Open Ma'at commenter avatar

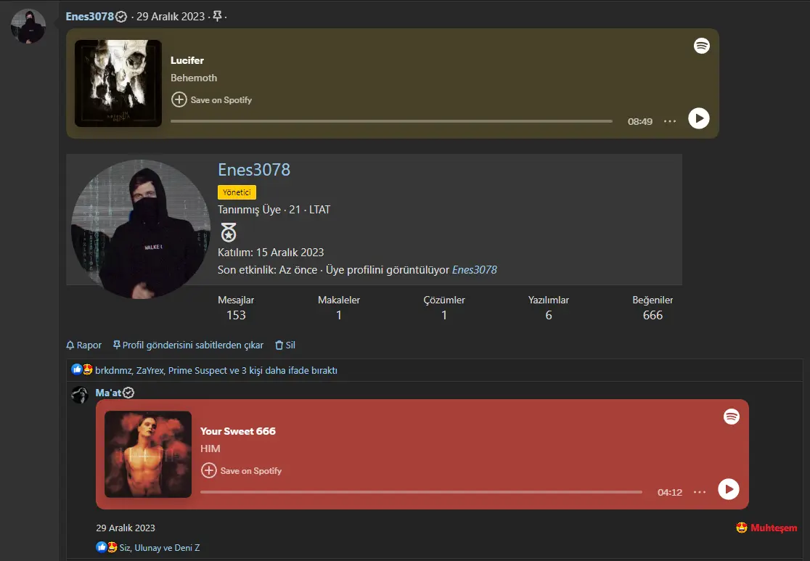pyautogui.click(x=80, y=395)
